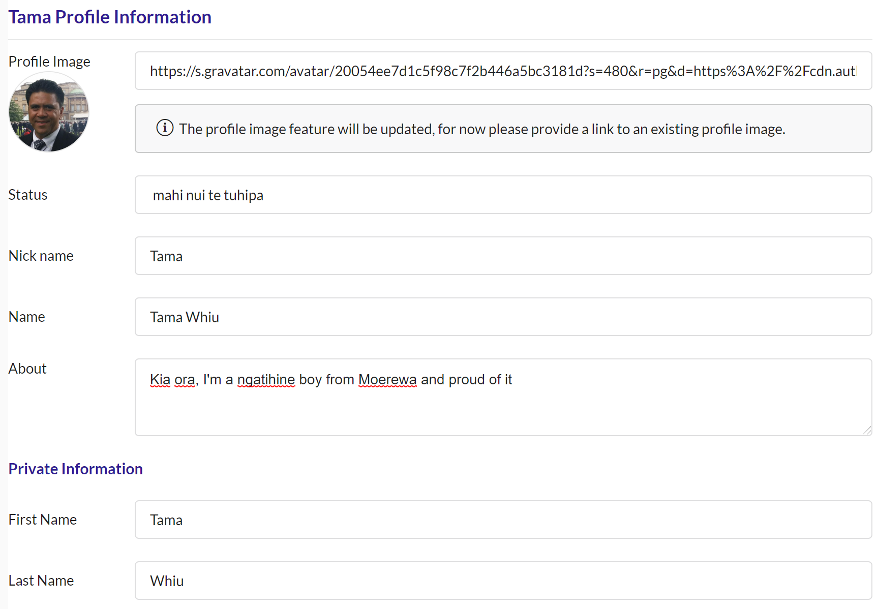877x609 pixels.
Task: Click the First Name input field
Action: click(503, 520)
